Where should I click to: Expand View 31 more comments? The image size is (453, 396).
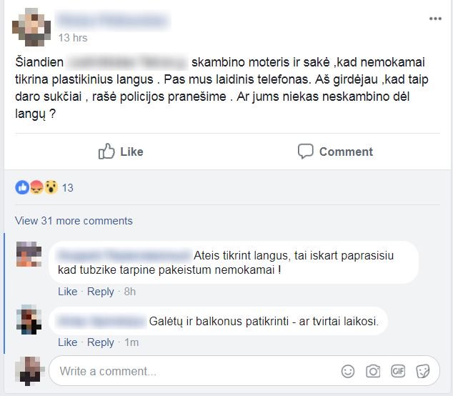(x=74, y=221)
